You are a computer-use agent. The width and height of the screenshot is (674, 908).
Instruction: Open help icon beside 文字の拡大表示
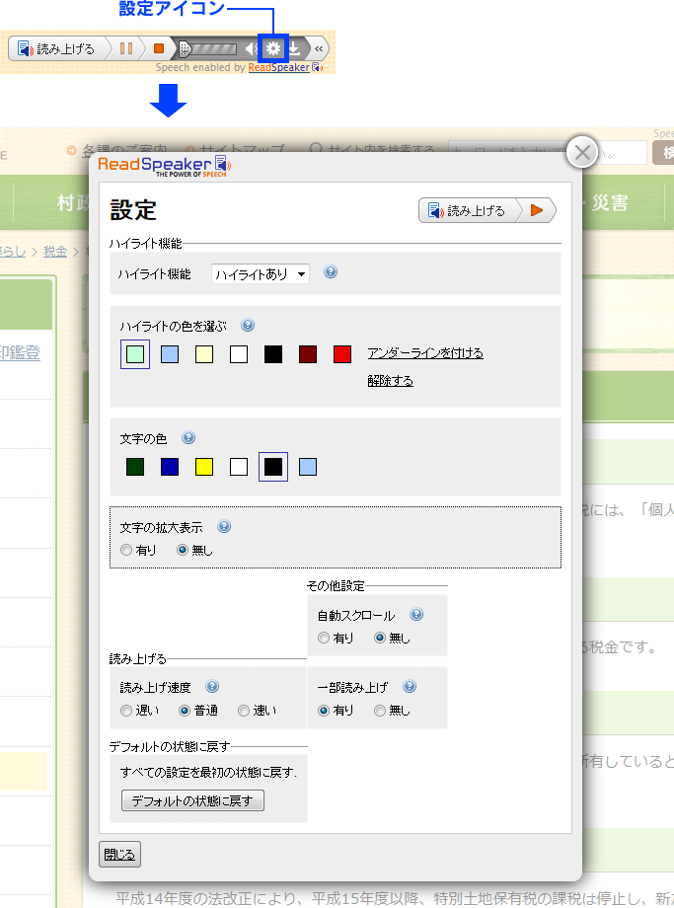coord(224,526)
